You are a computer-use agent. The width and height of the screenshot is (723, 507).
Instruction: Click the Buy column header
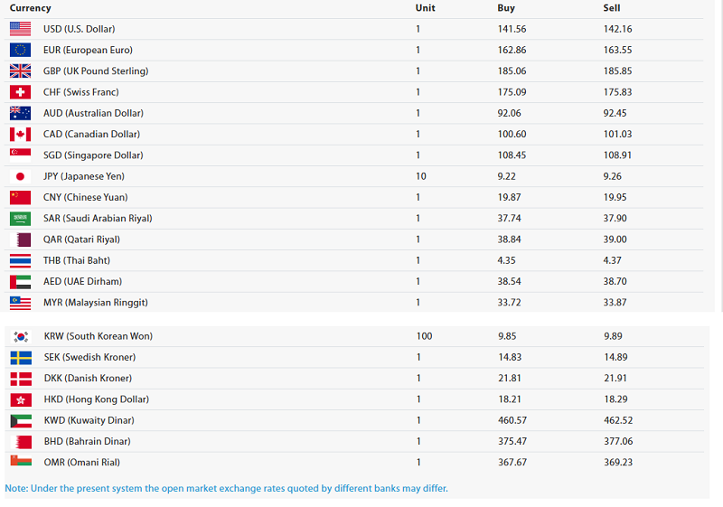pyautogui.click(x=506, y=8)
